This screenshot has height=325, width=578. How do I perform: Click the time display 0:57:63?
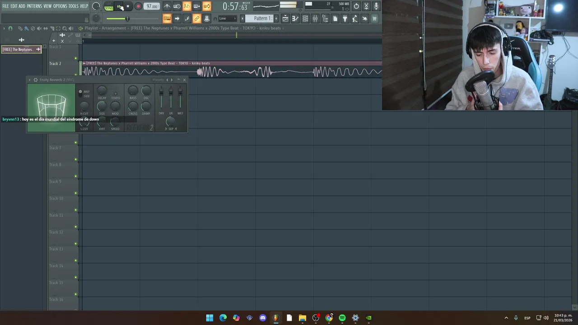tap(235, 6)
